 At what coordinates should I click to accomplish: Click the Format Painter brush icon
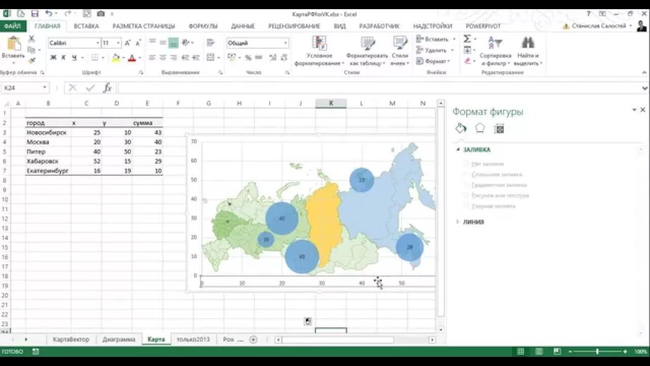coord(31,60)
